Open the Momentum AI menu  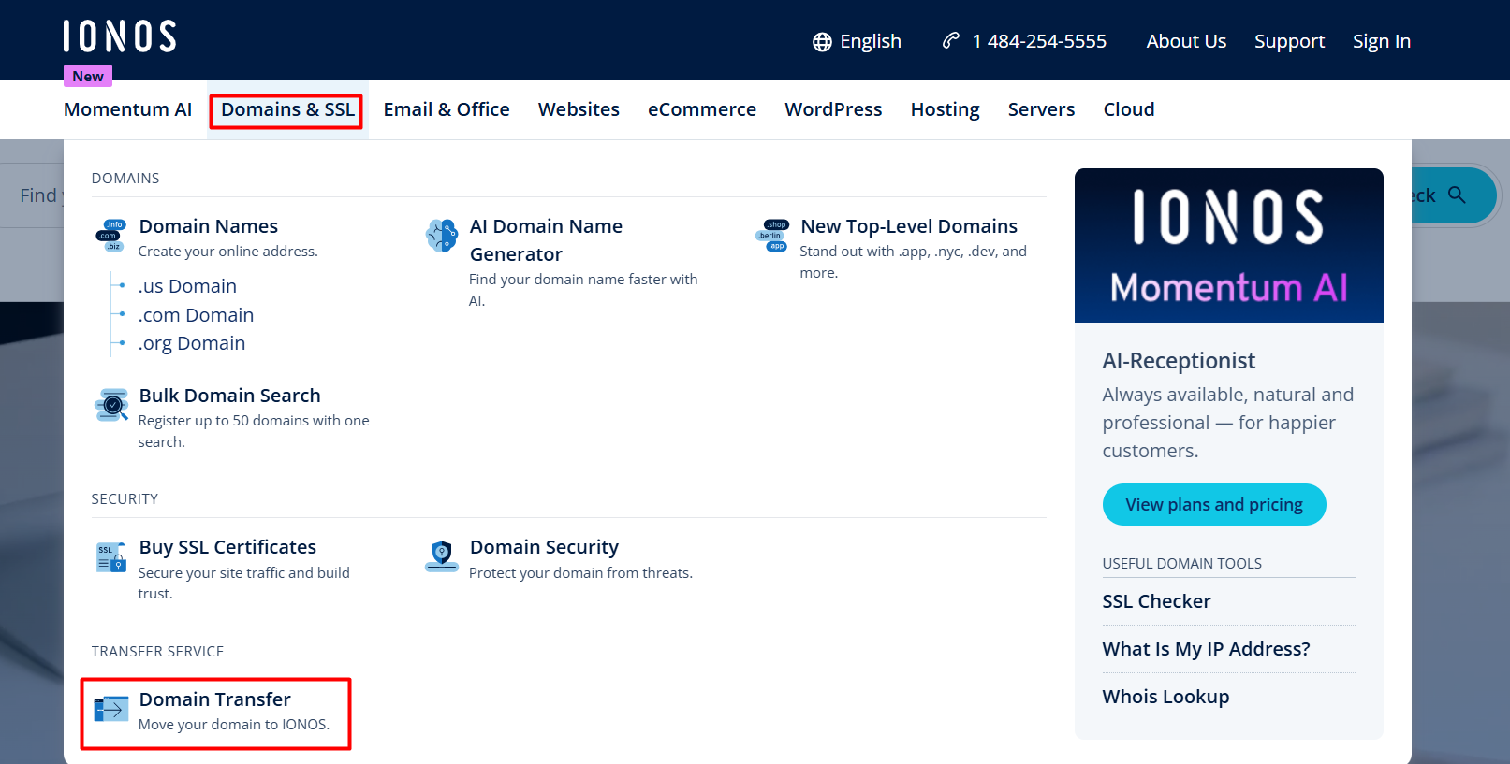click(128, 109)
